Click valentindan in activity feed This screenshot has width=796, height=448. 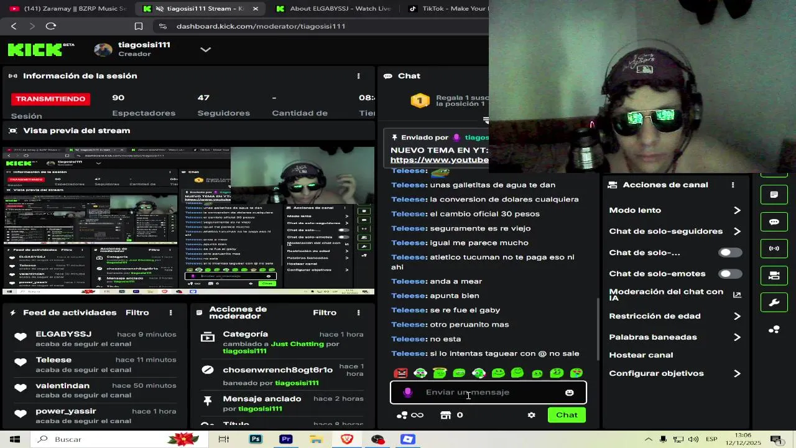point(62,386)
